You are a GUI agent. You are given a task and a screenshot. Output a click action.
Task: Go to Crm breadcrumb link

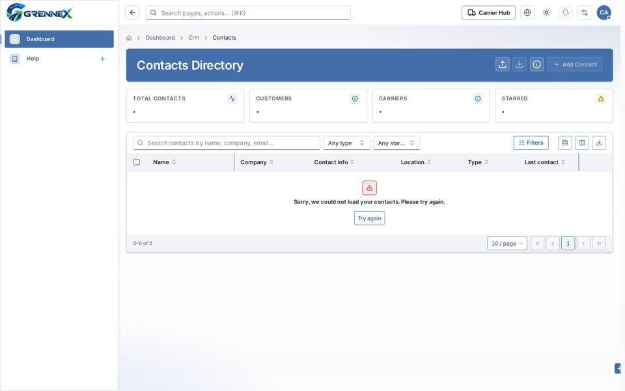(x=194, y=38)
